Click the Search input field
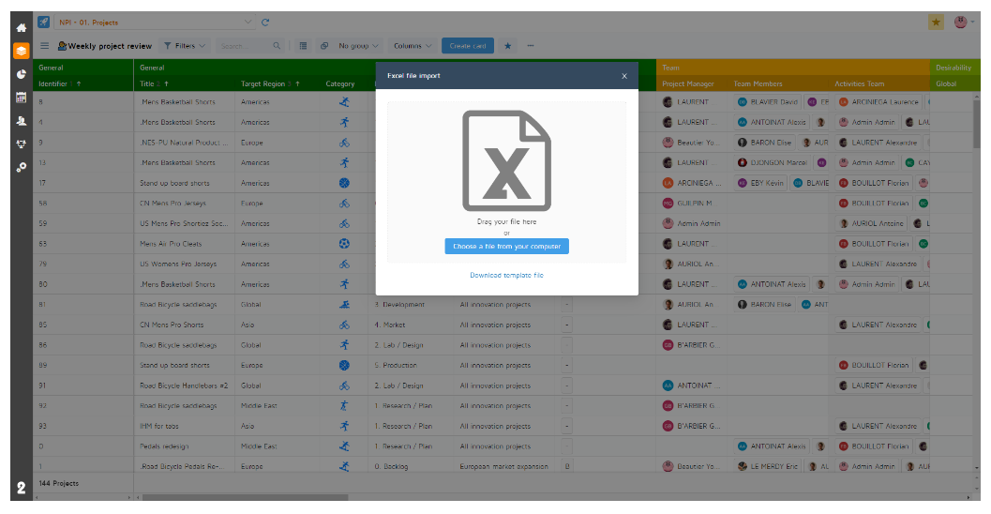Image resolution: width=991 pixels, height=514 pixels. [x=244, y=45]
